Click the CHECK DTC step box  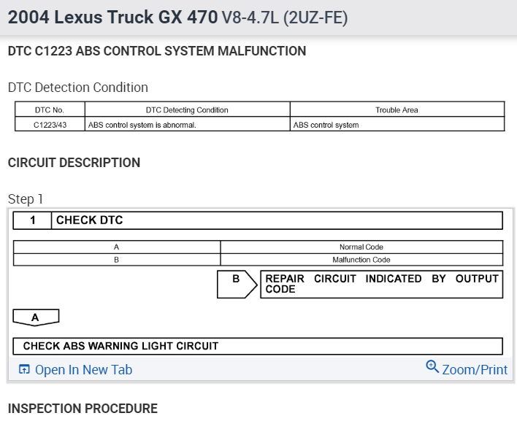point(258,220)
